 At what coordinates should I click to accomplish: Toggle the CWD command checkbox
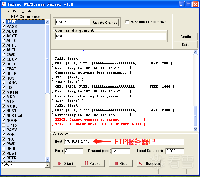coord(4,55)
